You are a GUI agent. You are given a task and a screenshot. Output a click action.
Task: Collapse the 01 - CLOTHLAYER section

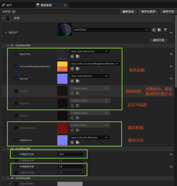point(8,45)
